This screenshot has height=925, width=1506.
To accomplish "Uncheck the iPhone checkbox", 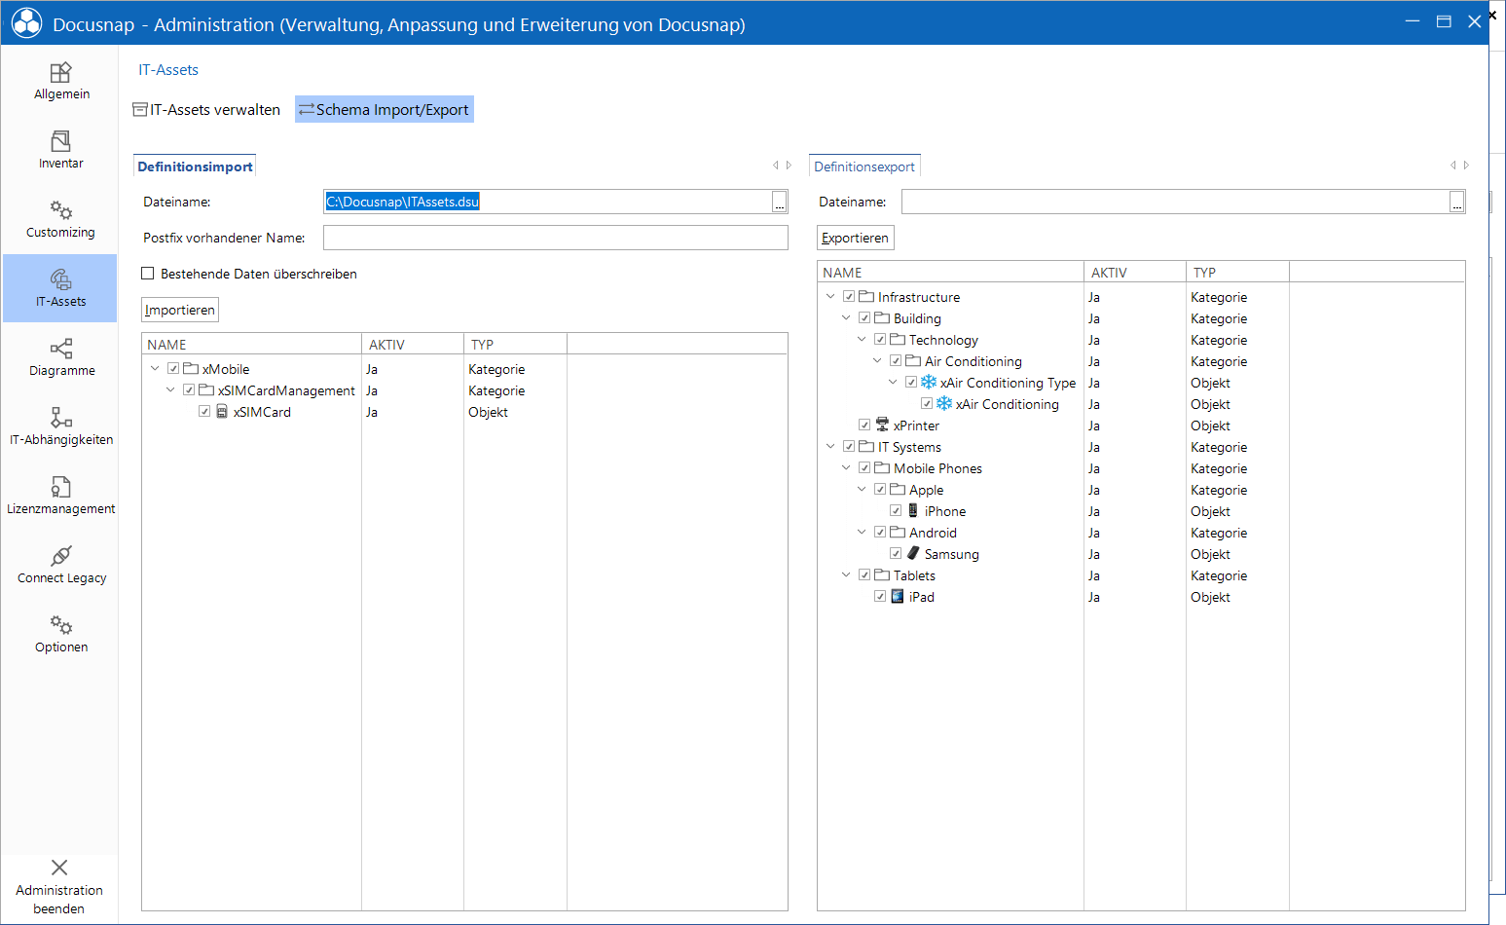I will click(x=896, y=511).
